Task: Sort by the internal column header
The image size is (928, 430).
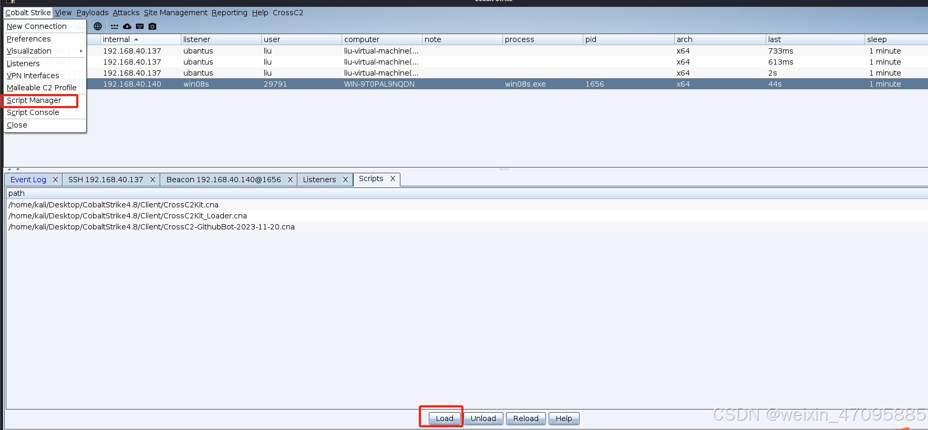Action: (x=140, y=39)
